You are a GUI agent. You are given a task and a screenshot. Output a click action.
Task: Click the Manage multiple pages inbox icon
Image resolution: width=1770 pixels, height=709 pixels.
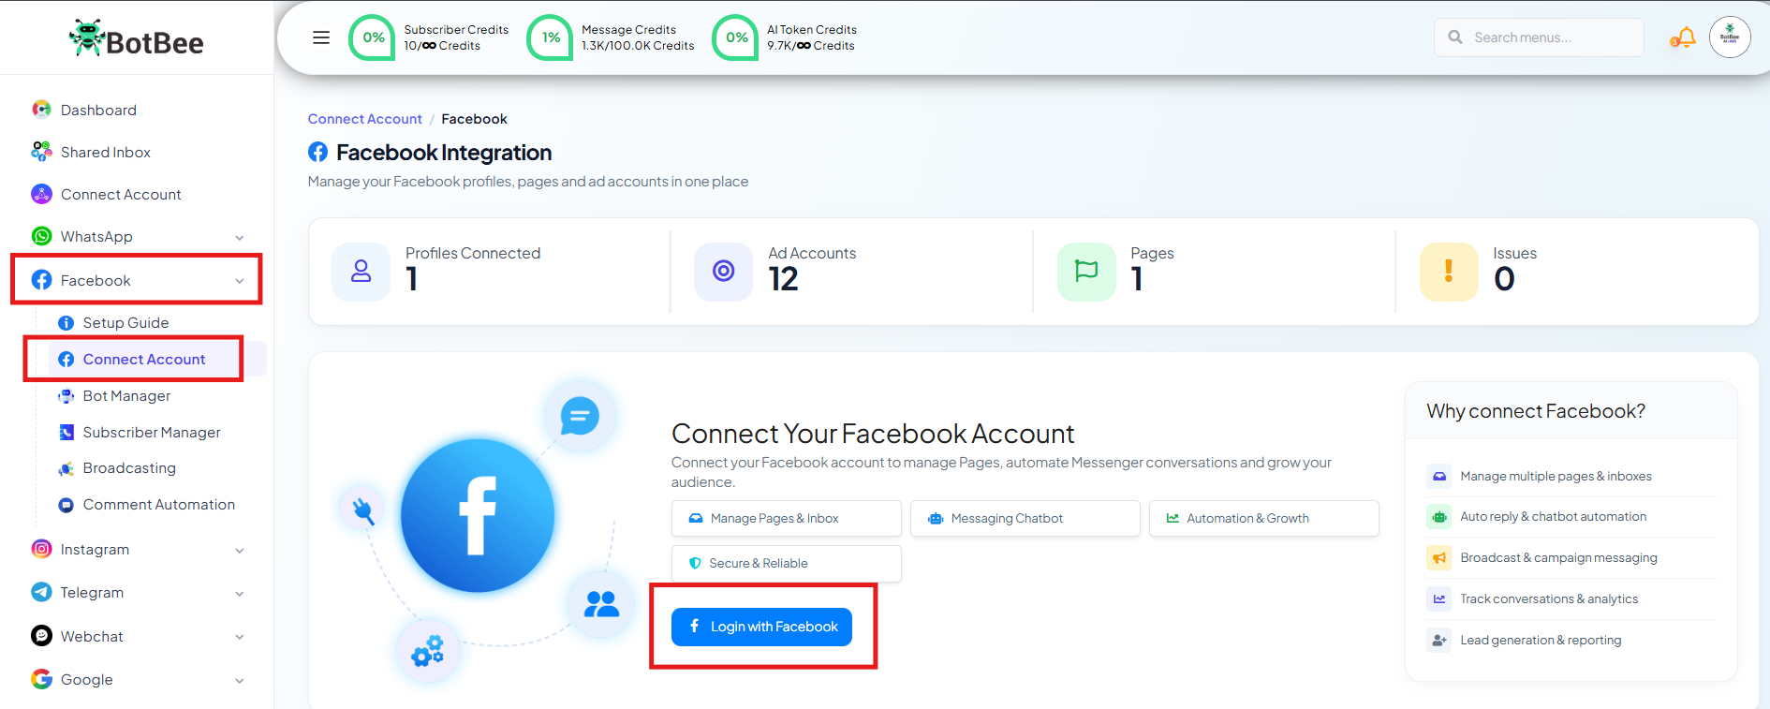[x=1438, y=476]
